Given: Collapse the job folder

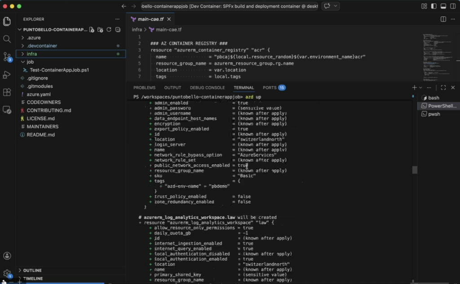Looking at the screenshot, I should pos(30,62).
